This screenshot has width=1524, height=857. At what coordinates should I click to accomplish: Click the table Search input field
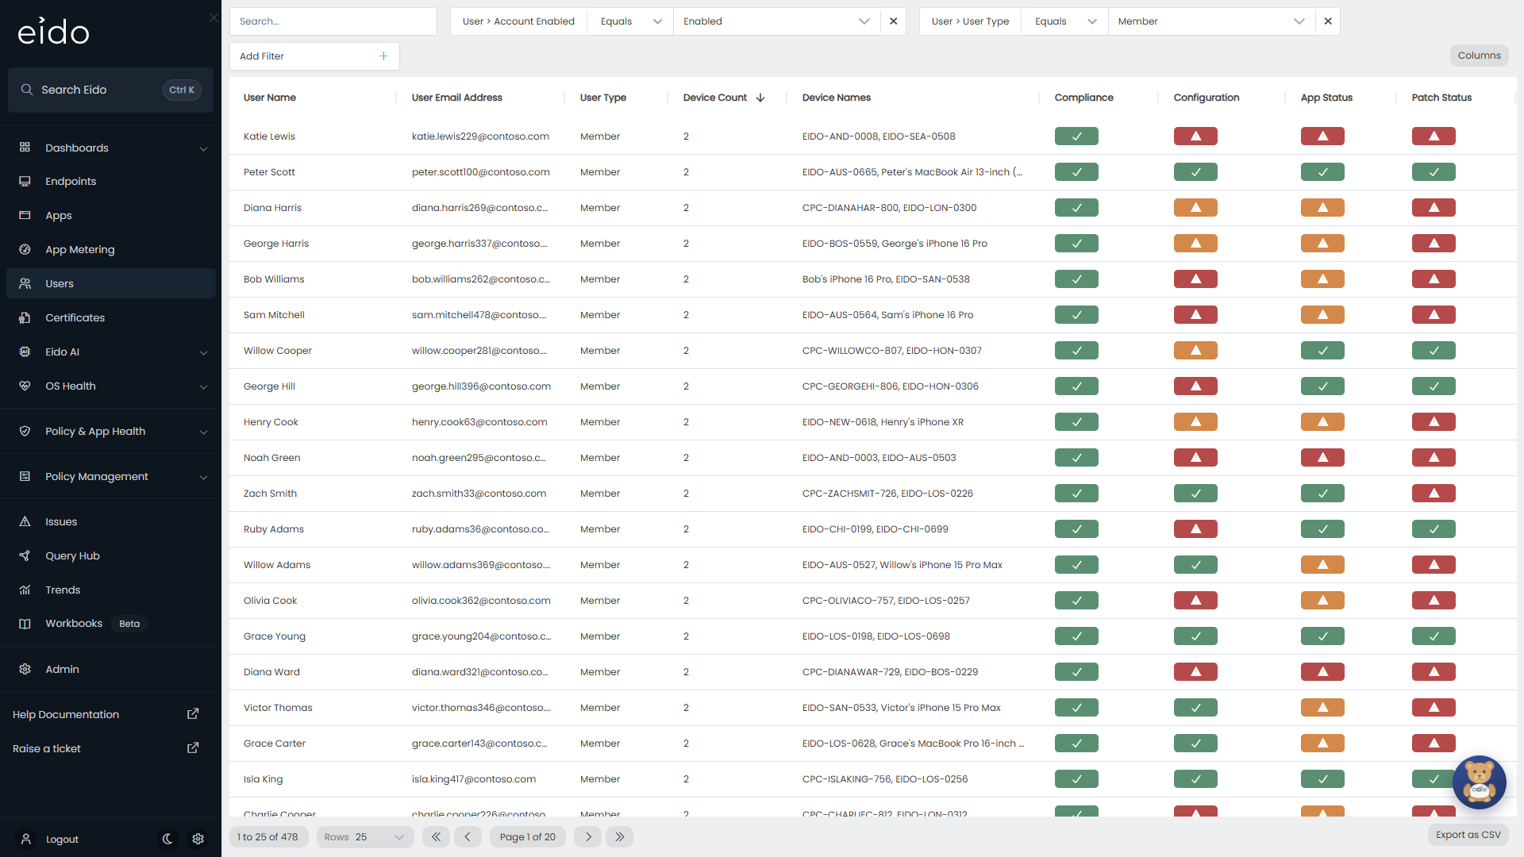click(333, 21)
